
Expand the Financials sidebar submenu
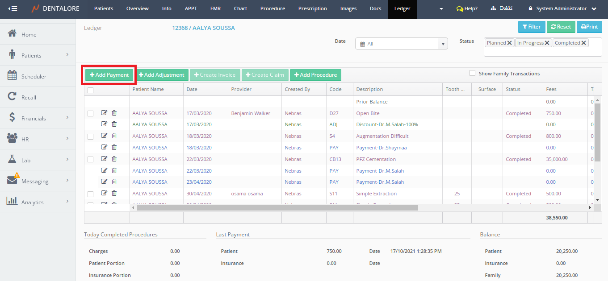(x=67, y=118)
